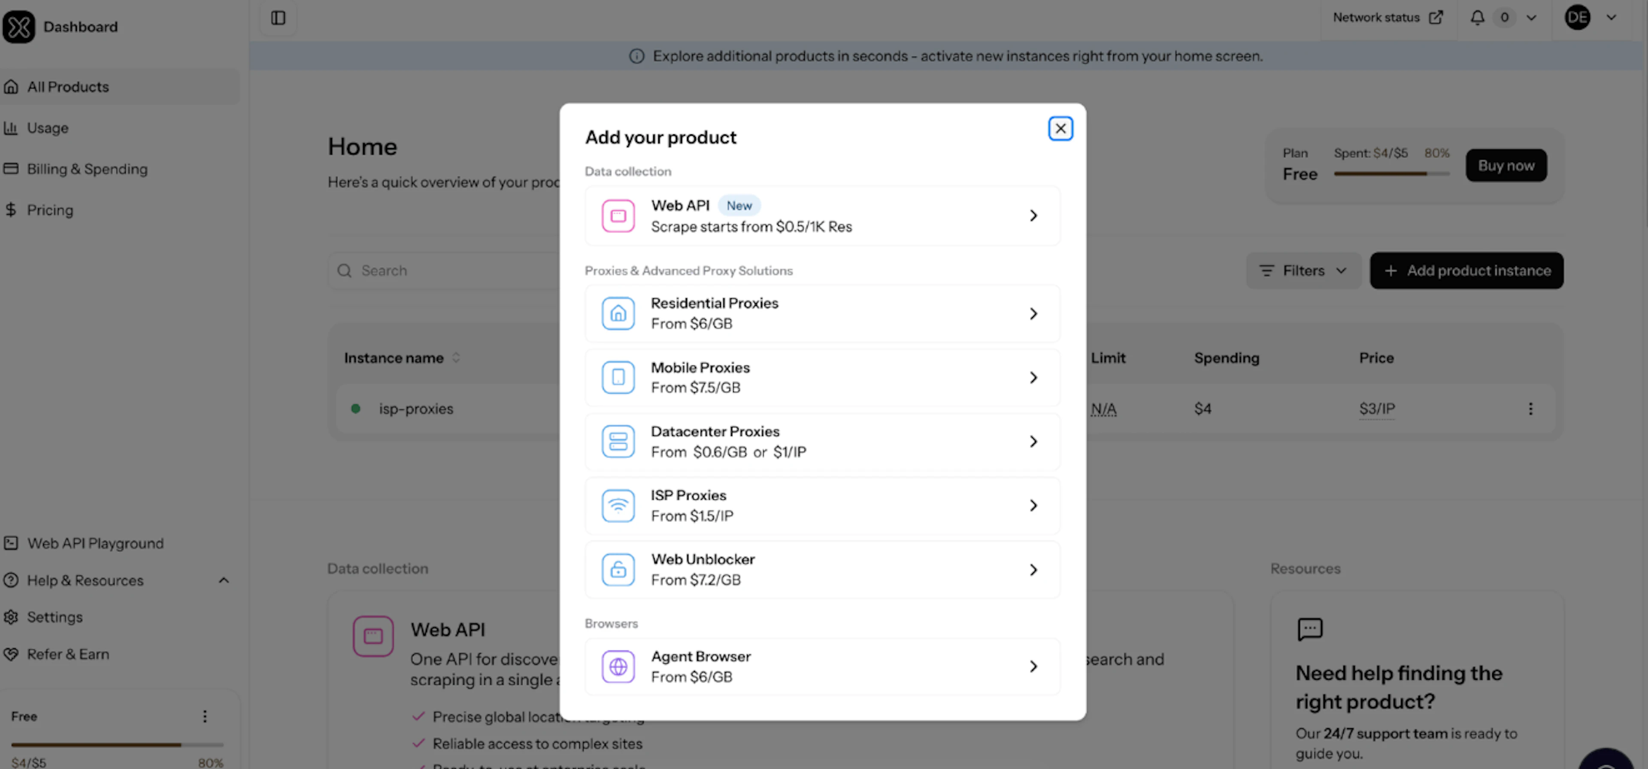The height and width of the screenshot is (769, 1648).
Task: Select Mobile Proxies From $7.5/GB
Action: (822, 378)
